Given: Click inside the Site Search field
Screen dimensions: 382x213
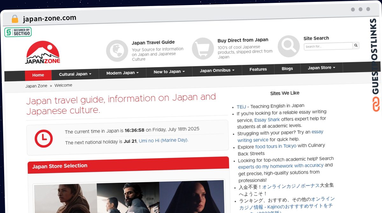Looking at the screenshot, I should point(328,46).
